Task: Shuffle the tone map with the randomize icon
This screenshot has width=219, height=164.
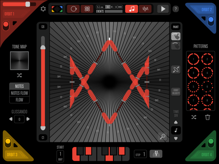Action: click(19, 75)
